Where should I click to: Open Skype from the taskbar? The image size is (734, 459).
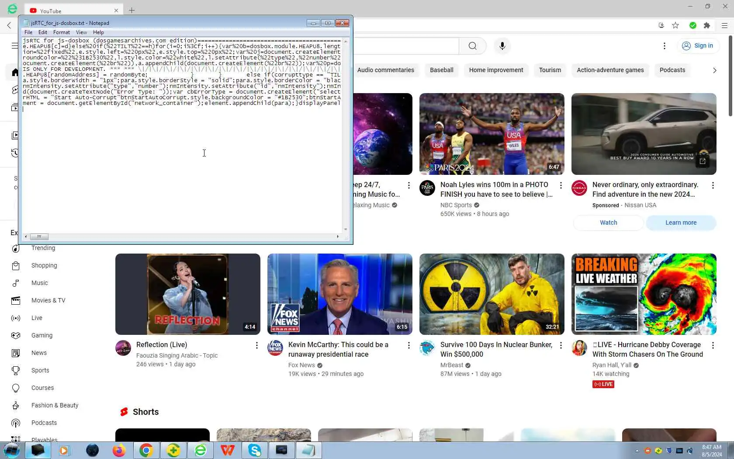[254, 450]
